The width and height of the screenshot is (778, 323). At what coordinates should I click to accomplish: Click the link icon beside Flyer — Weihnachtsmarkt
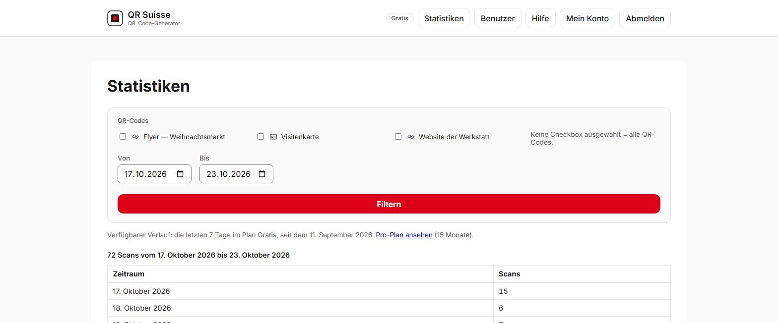pos(135,137)
